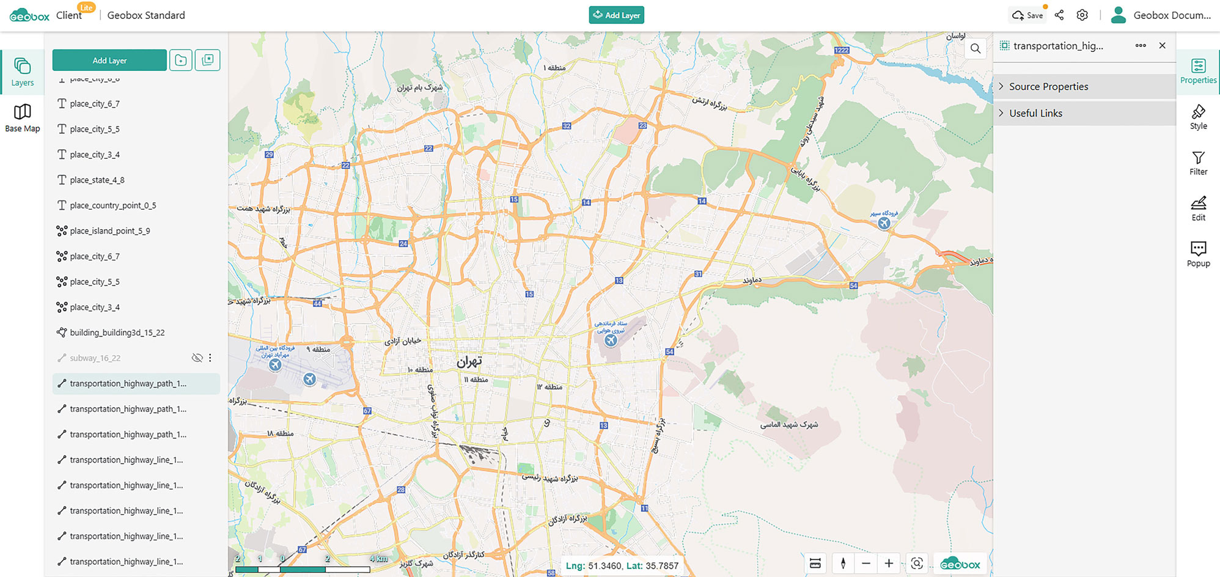This screenshot has height=577, width=1220.
Task: Click the add folder icon button
Action: click(181, 61)
